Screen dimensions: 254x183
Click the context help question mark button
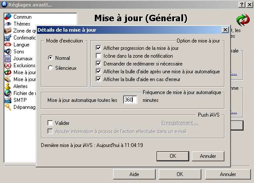(x=242, y=4)
